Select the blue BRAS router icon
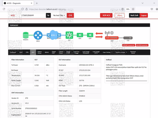This screenshot has width=158, height=118. (38, 35)
